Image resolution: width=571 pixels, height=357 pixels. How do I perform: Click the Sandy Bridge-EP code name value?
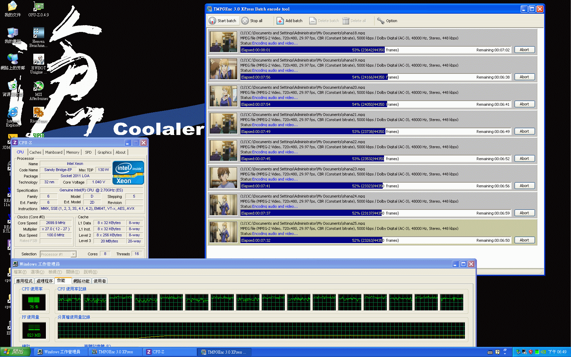pyautogui.click(x=58, y=170)
